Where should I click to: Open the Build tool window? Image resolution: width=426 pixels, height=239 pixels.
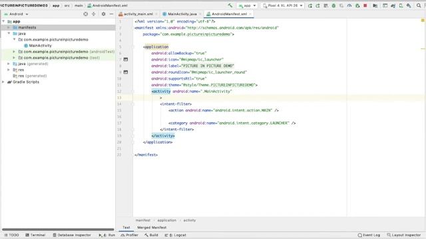[x=151, y=235]
